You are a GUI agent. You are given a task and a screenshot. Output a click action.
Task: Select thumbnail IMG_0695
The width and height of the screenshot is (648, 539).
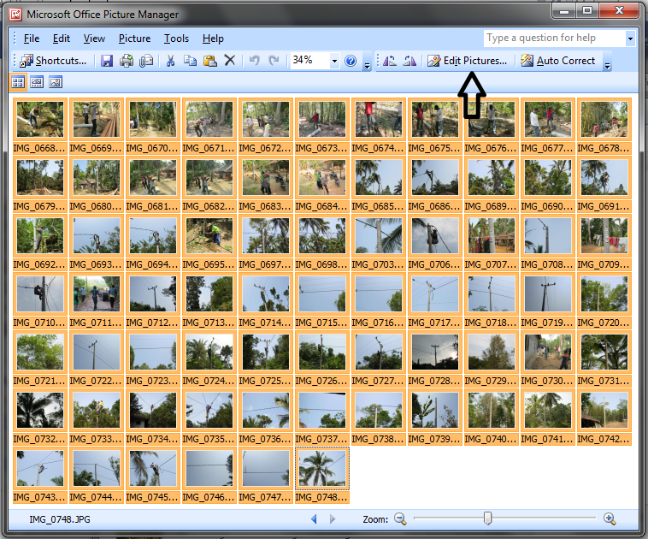pos(209,236)
